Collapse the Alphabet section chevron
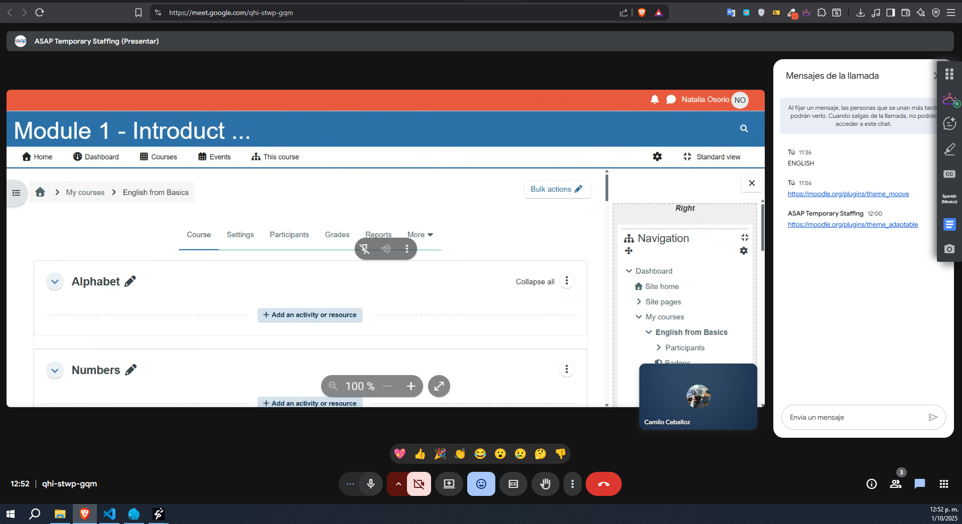Image resolution: width=962 pixels, height=524 pixels. (55, 282)
